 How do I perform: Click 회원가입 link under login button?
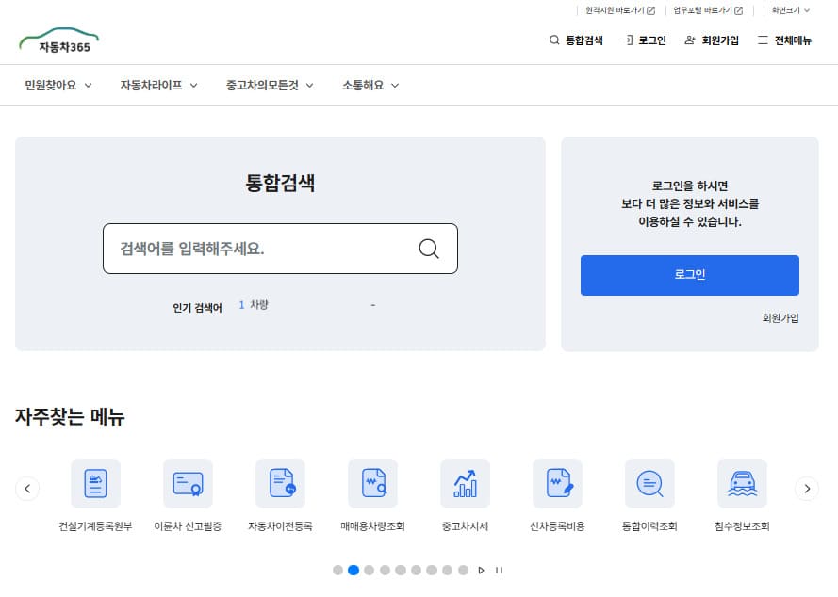[x=780, y=318]
